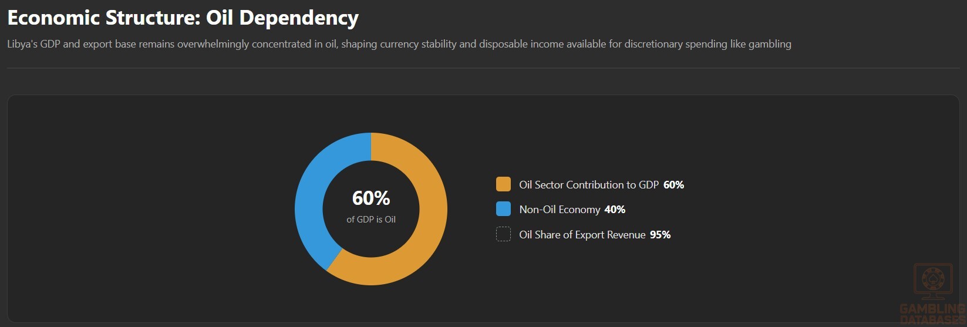Click the dashed Oil Share of Export Revenue box
967x327 pixels.
click(503, 234)
